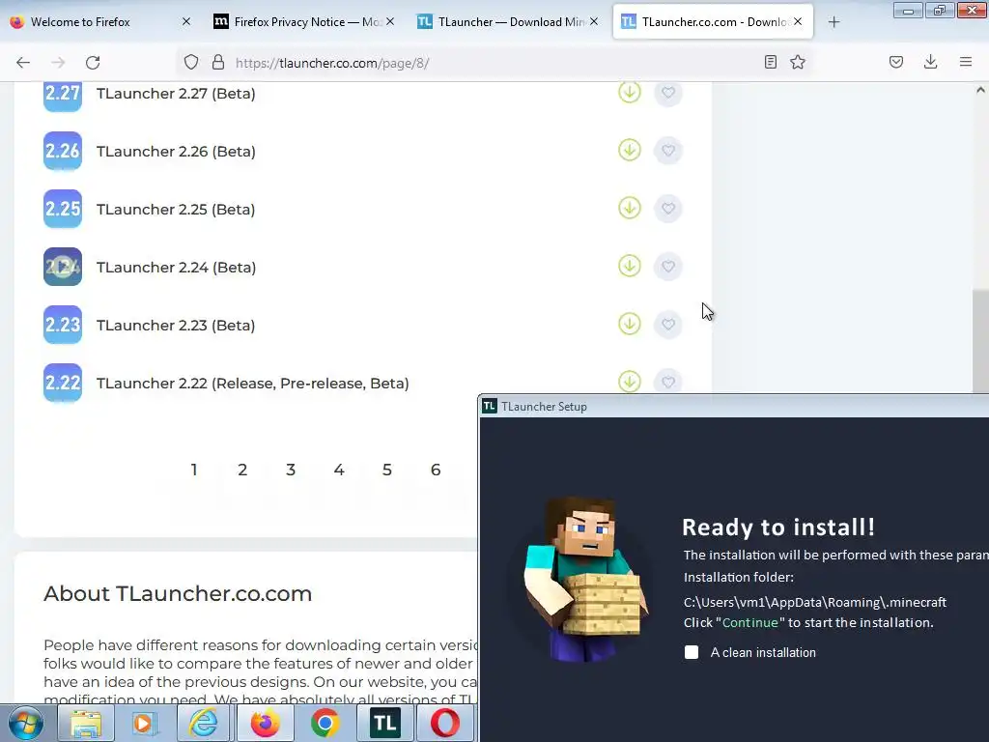
Task: Open the 2.22 version thumbnail
Action: pos(63,383)
